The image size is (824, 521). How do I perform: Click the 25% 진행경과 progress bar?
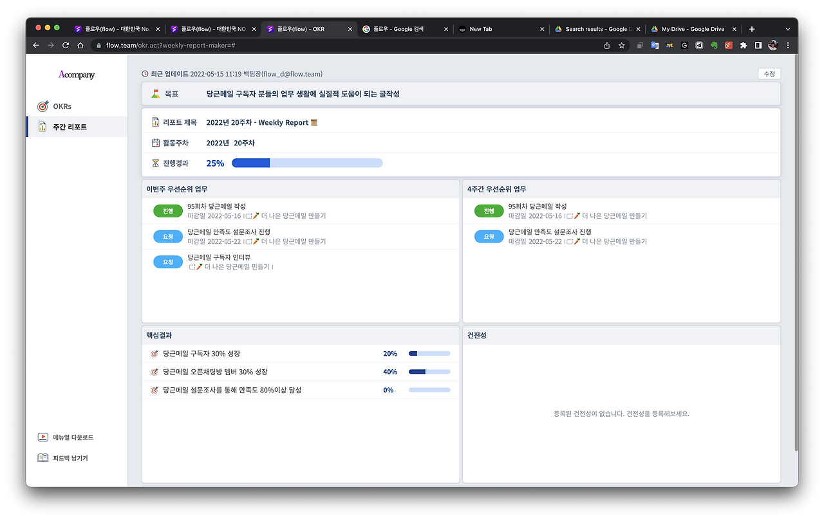click(x=307, y=163)
